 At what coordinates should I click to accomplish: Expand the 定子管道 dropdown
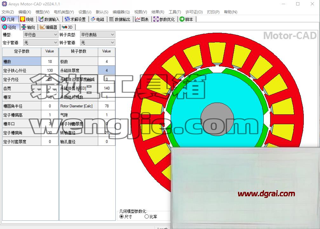click(x=41, y=43)
